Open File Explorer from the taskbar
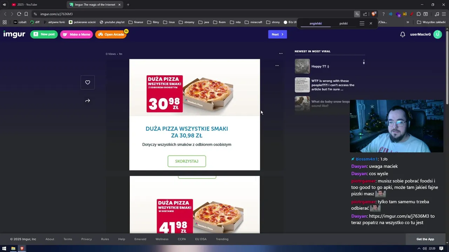Viewport: 449px width, 252px height. (x=13, y=248)
